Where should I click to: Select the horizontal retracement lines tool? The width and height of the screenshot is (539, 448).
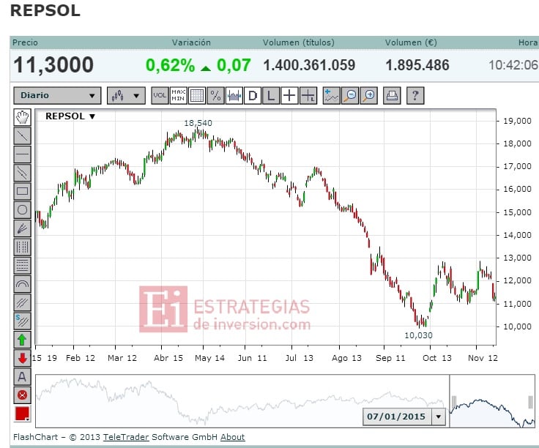(x=23, y=266)
